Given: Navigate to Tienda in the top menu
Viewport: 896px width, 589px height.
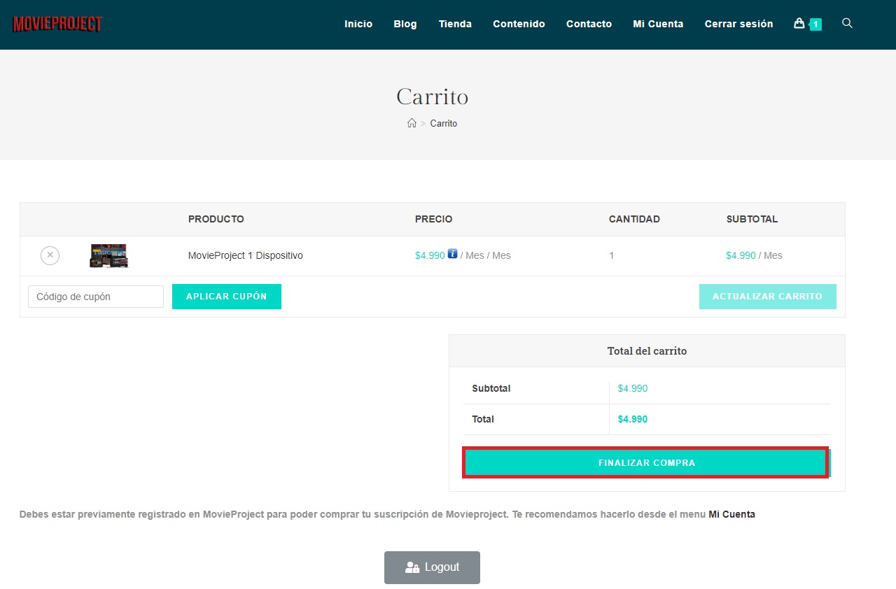Looking at the screenshot, I should click(x=455, y=24).
